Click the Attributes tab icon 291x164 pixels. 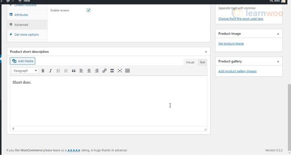pos(11,15)
